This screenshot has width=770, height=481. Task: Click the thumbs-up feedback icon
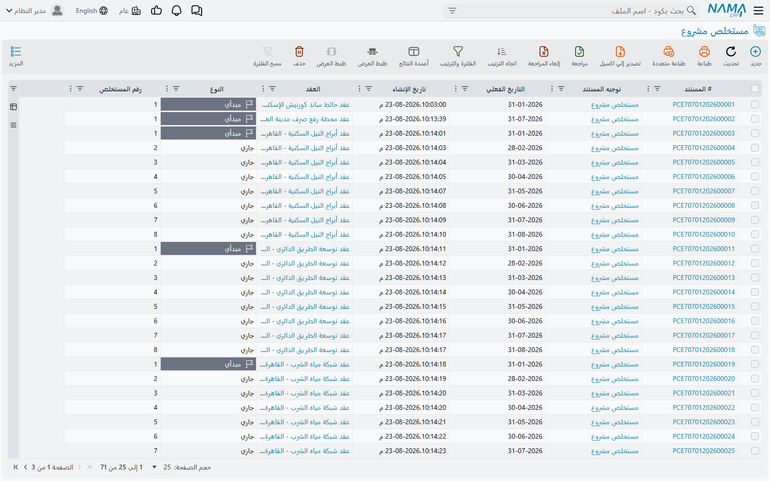point(156,10)
